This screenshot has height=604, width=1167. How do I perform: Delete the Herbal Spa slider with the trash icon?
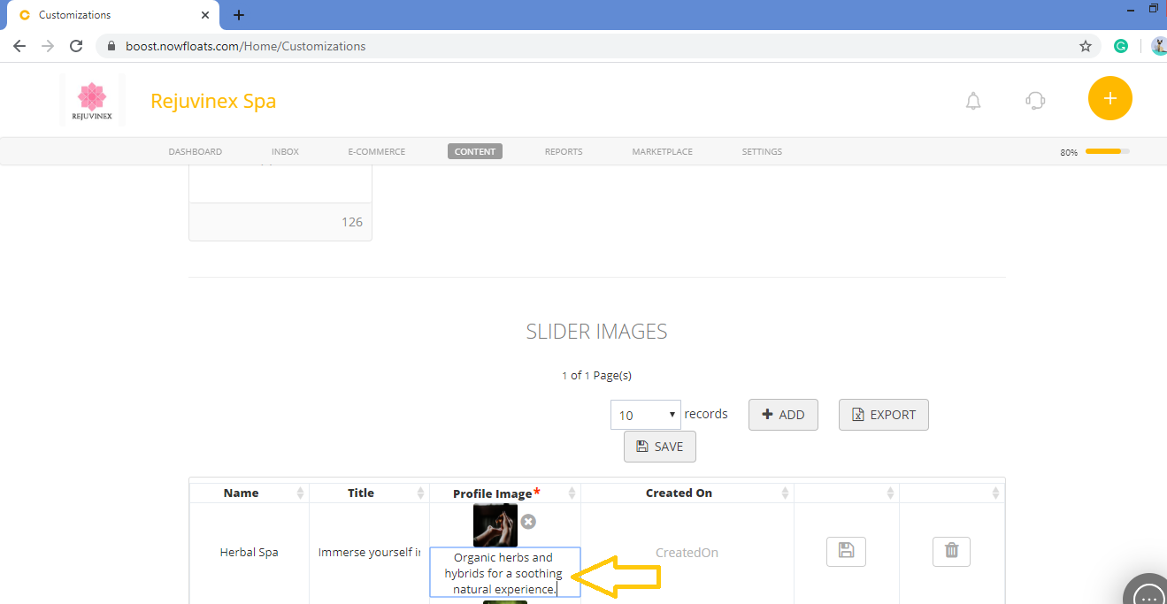(951, 551)
